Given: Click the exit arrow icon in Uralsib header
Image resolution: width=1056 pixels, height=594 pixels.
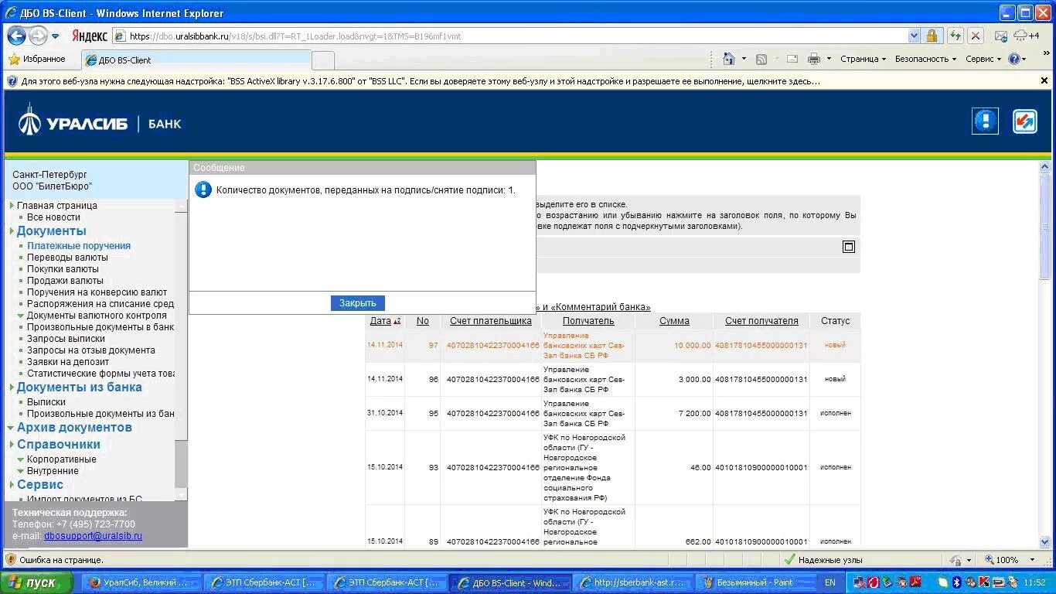Looking at the screenshot, I should 1025,121.
